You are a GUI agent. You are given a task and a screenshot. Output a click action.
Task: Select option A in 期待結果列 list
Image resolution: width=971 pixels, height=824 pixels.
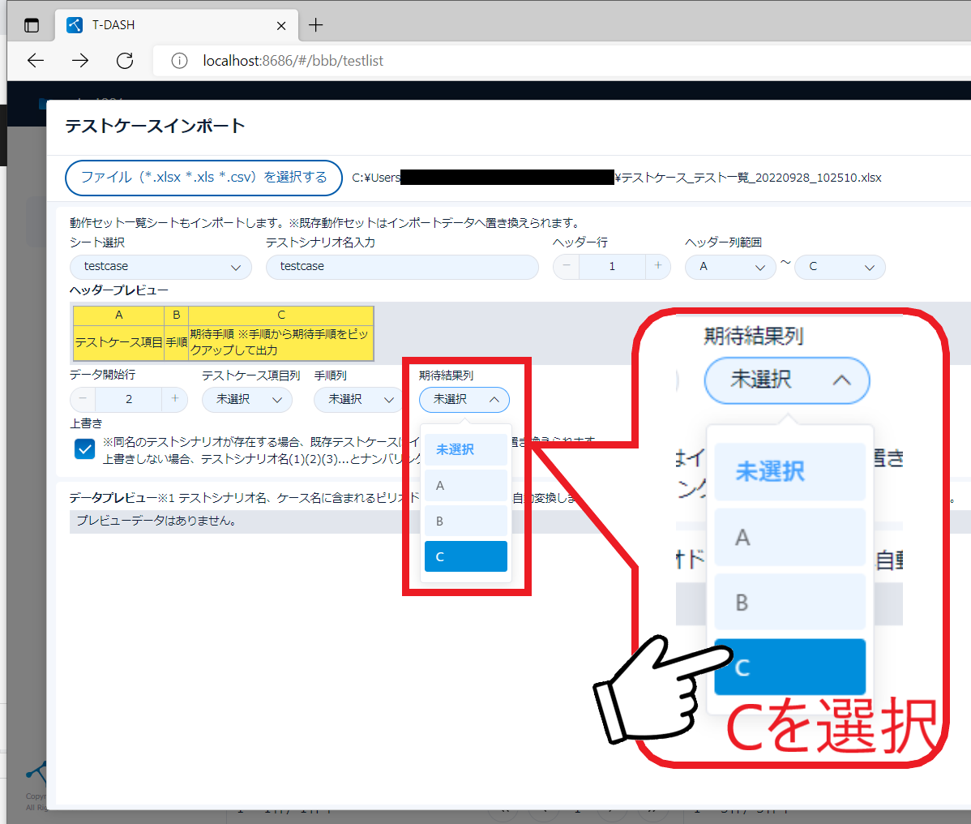(x=465, y=486)
